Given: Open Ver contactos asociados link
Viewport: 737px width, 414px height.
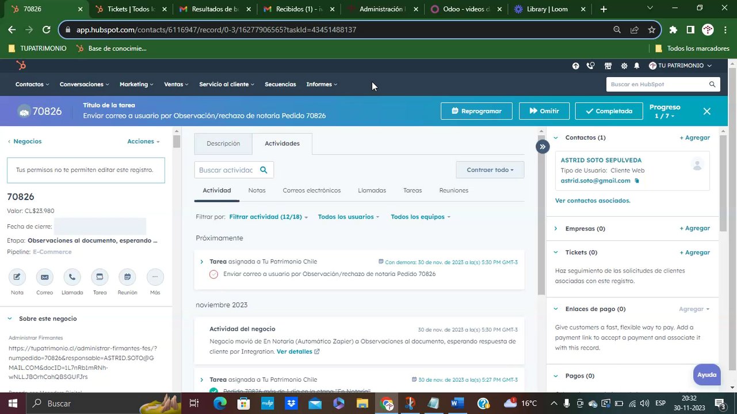Looking at the screenshot, I should click(x=593, y=201).
